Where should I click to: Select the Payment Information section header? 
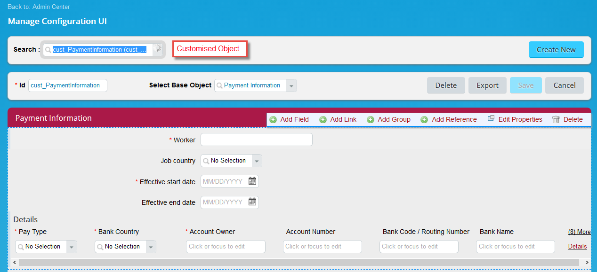coord(54,118)
